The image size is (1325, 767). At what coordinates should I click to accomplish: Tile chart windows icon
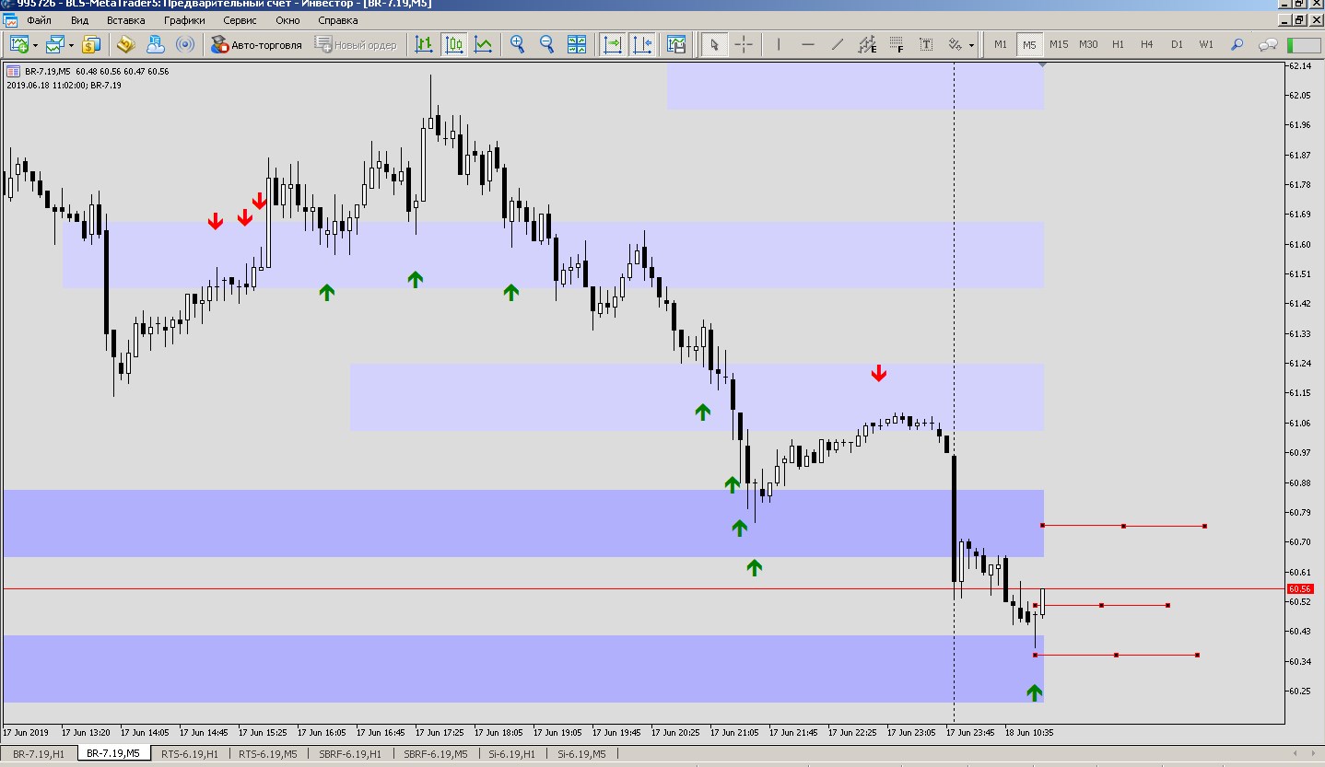point(577,44)
